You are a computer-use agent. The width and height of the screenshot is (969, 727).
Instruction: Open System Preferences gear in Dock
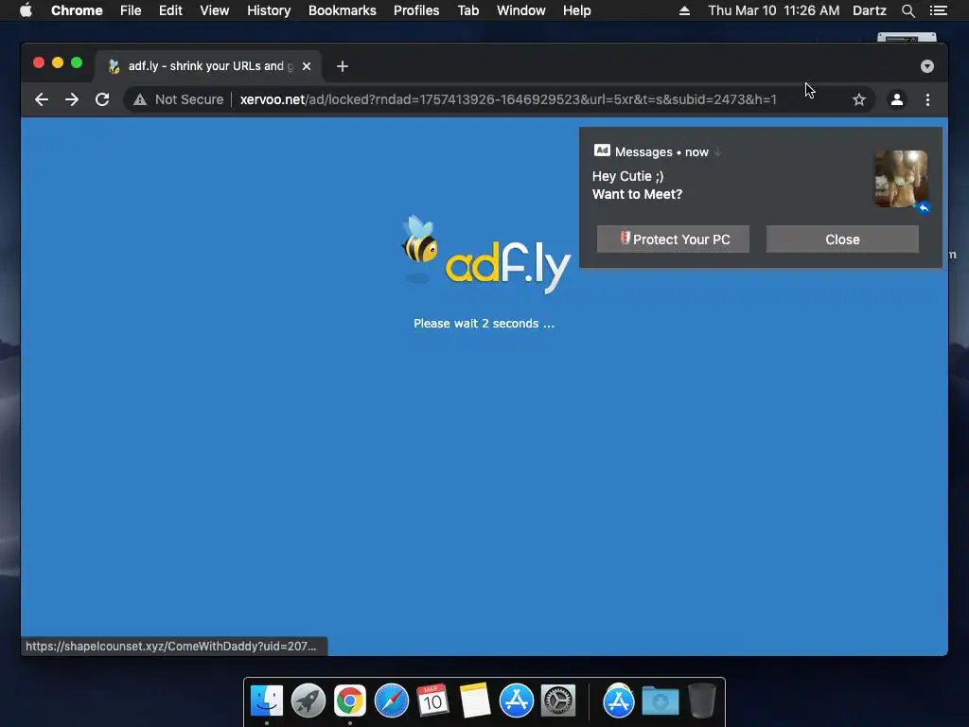(558, 701)
